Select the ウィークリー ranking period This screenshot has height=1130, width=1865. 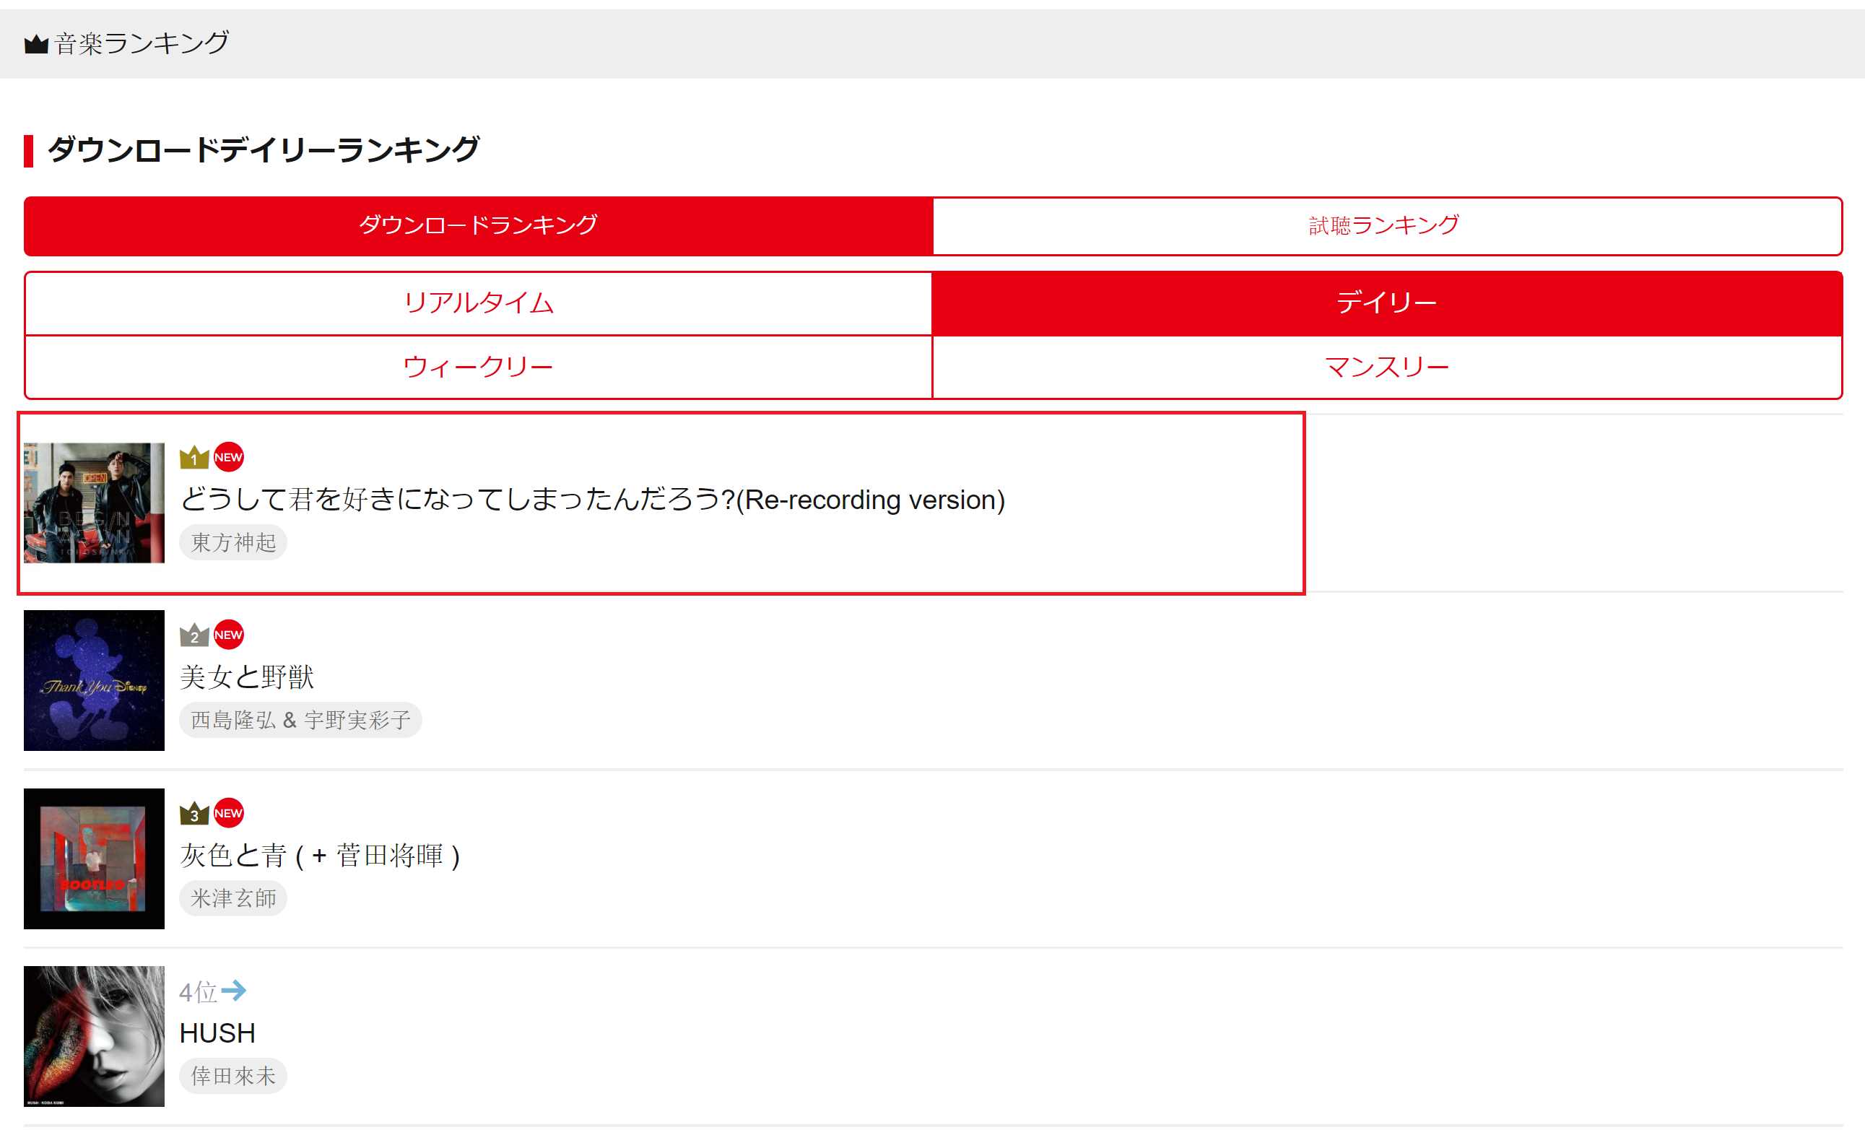click(479, 367)
